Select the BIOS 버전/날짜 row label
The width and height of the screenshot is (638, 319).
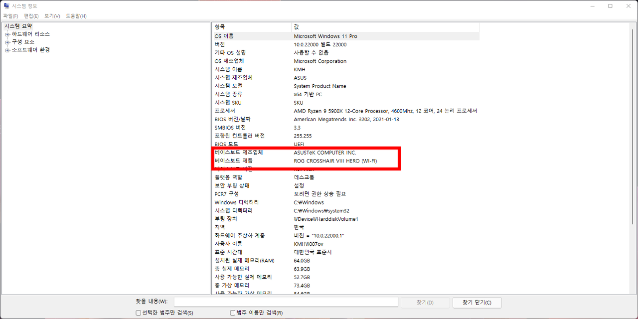[233, 119]
